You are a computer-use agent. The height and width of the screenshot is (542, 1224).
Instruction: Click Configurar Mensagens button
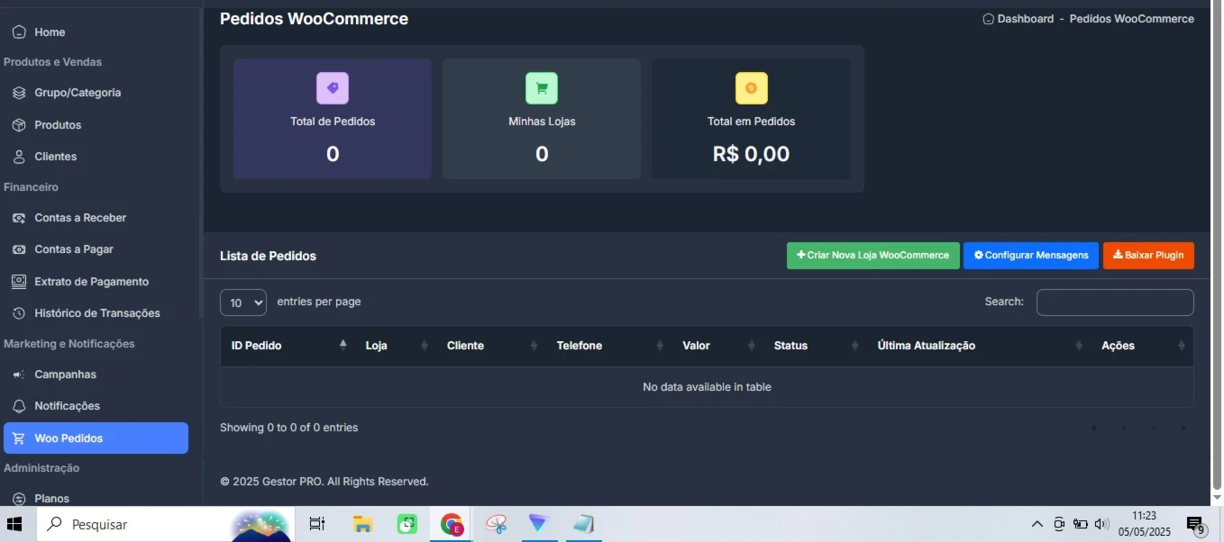coord(1031,256)
